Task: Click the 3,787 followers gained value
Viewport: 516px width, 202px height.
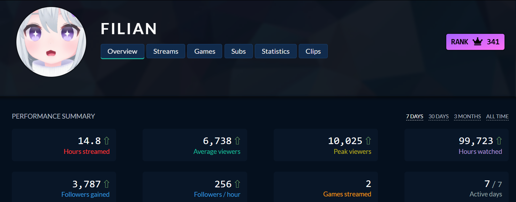Action: (x=86, y=184)
